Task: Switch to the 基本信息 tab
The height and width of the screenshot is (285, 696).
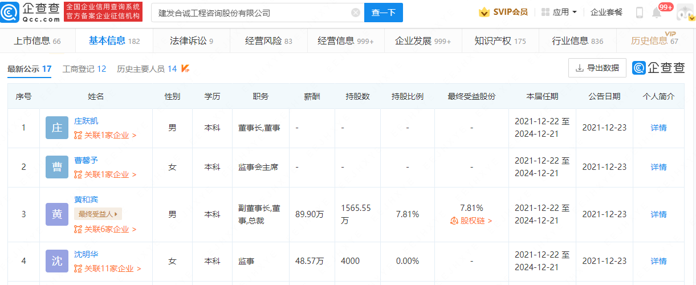Action: click(114, 41)
